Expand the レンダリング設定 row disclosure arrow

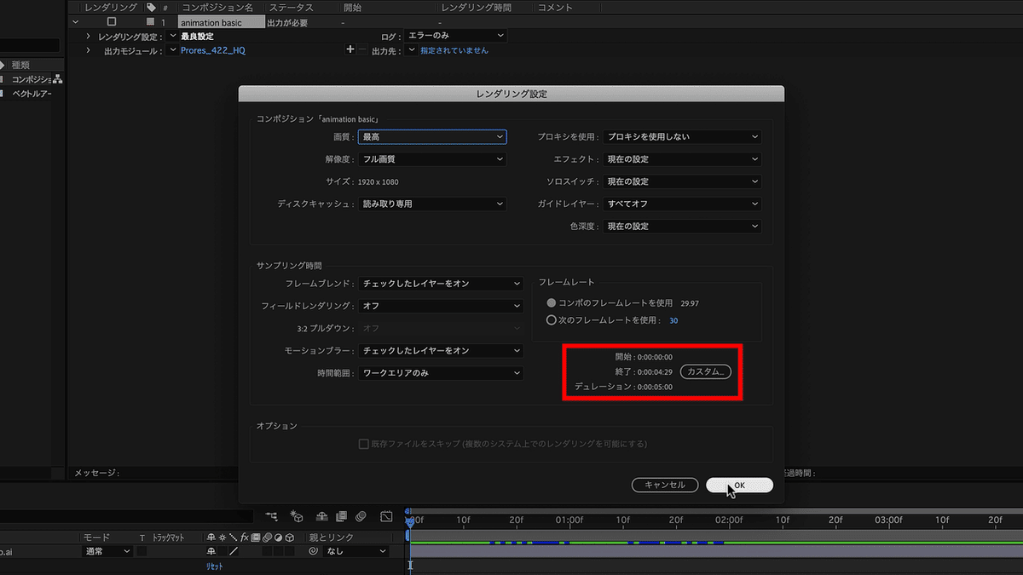tap(88, 37)
